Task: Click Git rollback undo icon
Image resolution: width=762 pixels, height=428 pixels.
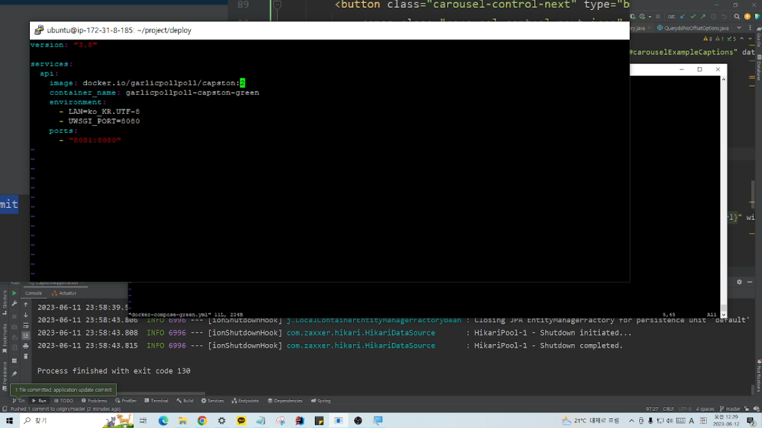Action: [724, 17]
